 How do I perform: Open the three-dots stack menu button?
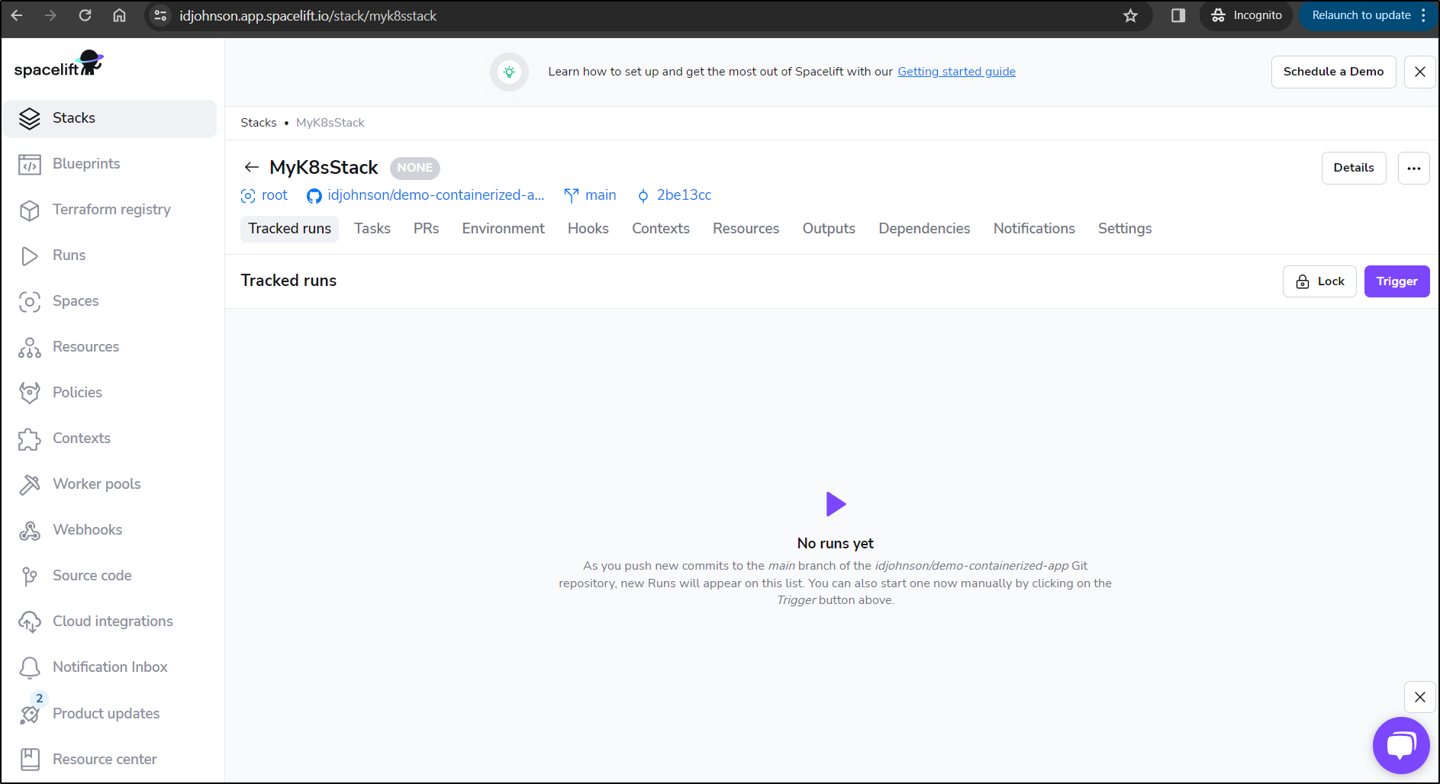coord(1413,169)
